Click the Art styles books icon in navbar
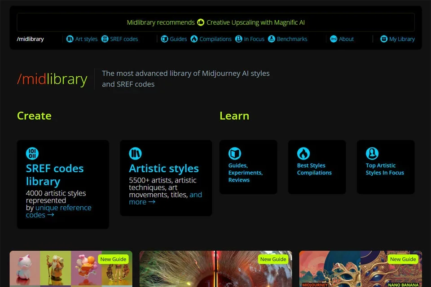Screen dimensions: 431x287 (x=70, y=39)
